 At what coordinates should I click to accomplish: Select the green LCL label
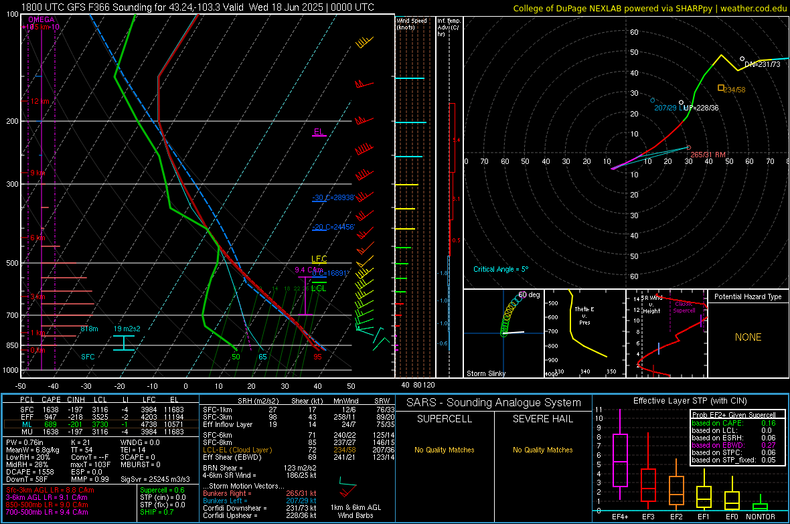point(319,288)
